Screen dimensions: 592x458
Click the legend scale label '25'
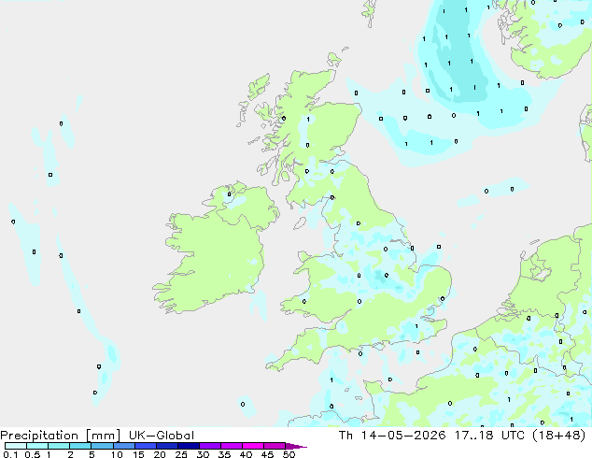coord(181,454)
